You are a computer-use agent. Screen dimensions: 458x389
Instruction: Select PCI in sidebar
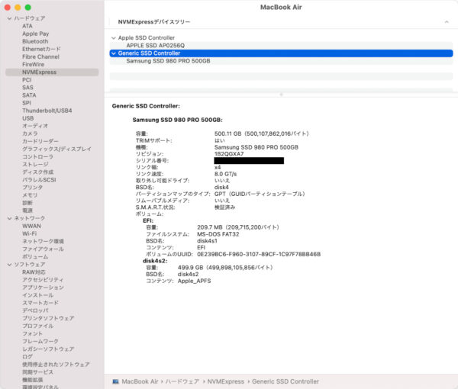[x=27, y=80]
